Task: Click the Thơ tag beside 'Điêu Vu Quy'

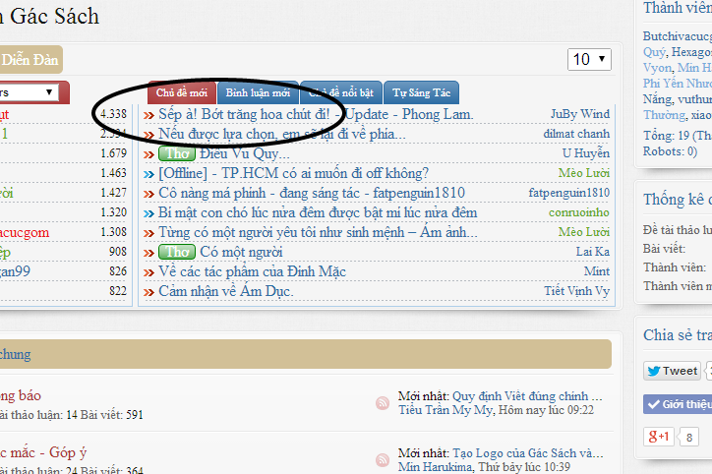Action: 177,153
